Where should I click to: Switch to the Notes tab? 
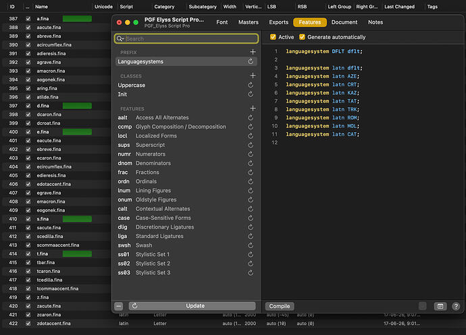coord(376,22)
